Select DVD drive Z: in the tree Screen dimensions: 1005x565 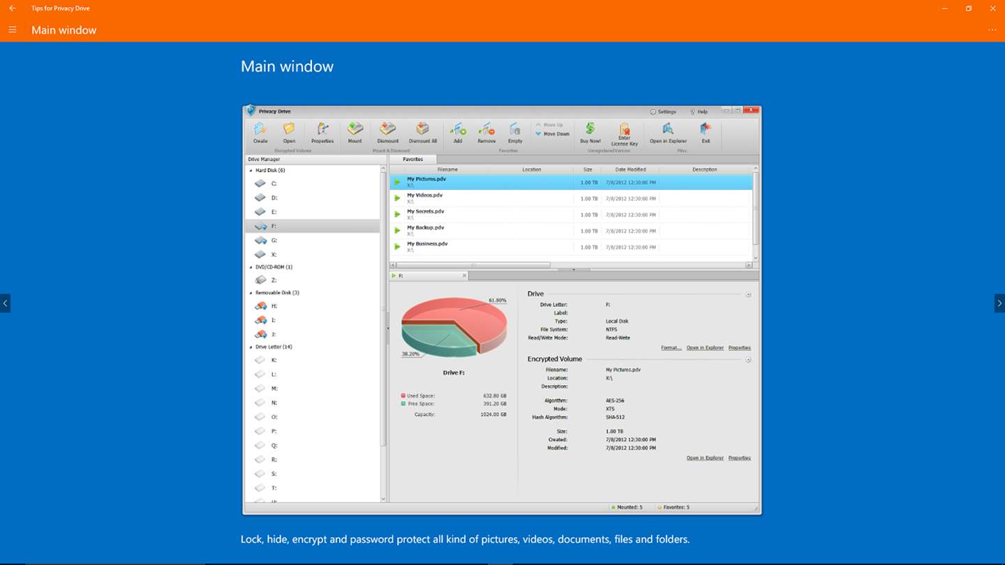click(x=312, y=280)
